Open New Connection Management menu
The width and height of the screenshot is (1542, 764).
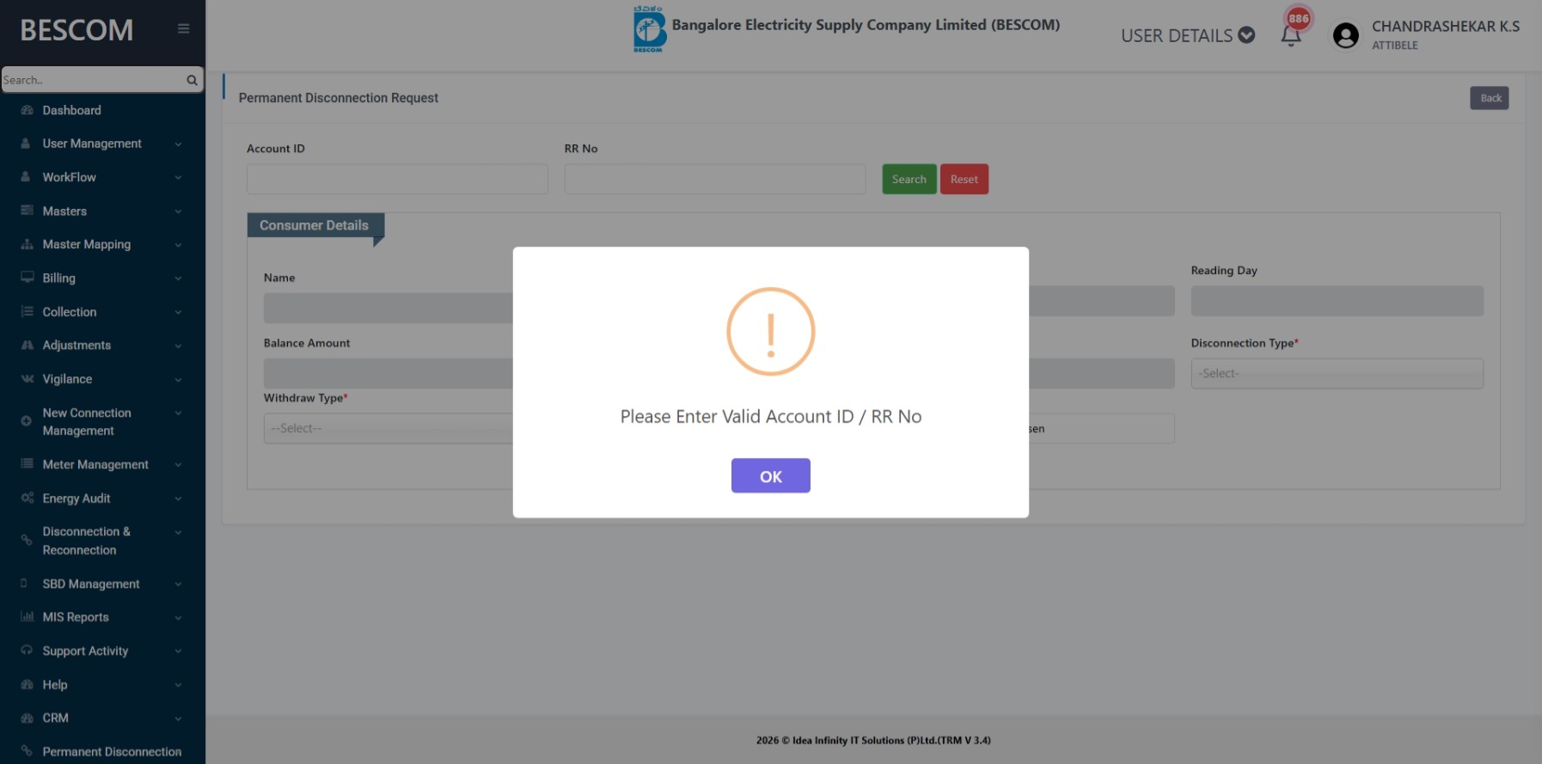point(102,421)
